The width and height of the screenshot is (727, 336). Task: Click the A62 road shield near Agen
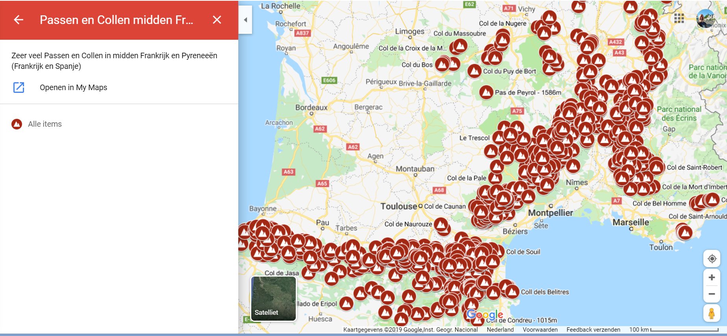click(352, 147)
